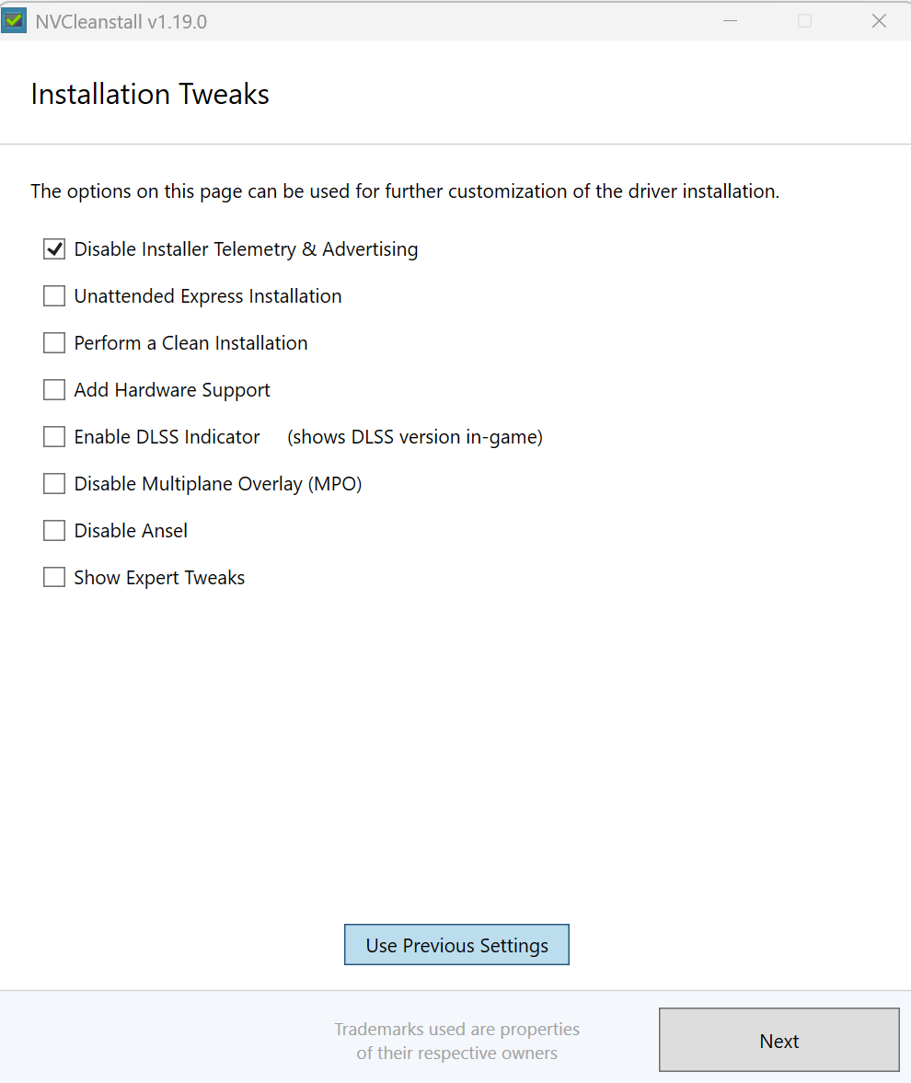Click the customization description sentence
This screenshot has width=911, height=1083.
(405, 190)
